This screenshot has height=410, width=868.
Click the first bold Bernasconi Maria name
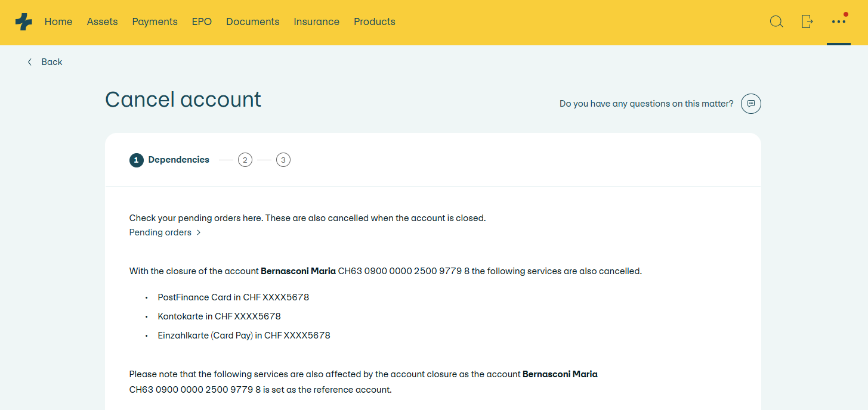click(298, 271)
